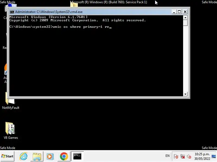Image resolution: width=217 pixels, height=162 pixels.
Task: Open the clock showing 10:25 p.m.
Action: click(202, 156)
